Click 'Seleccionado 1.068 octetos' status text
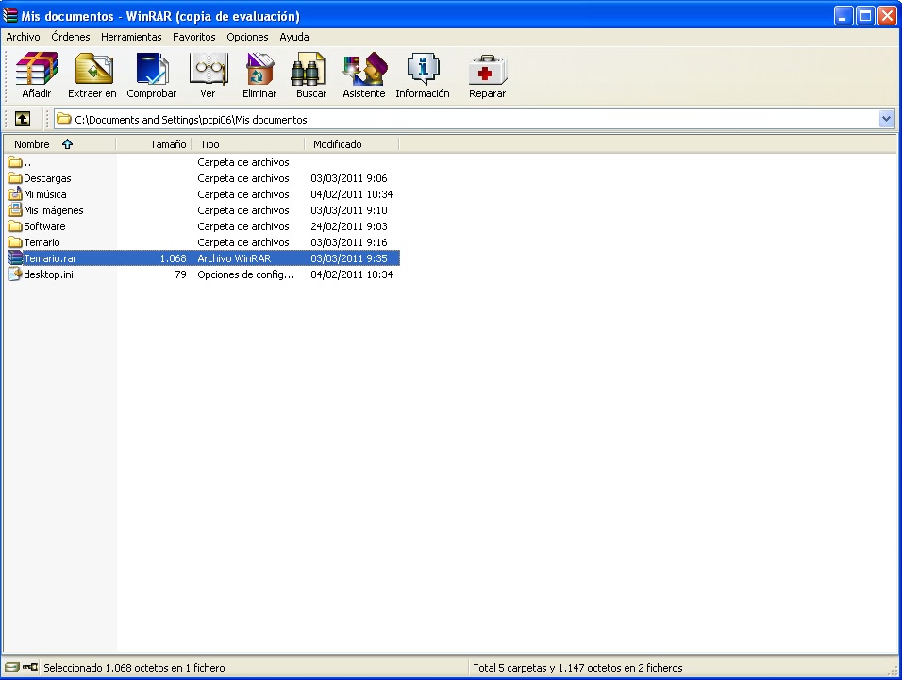902x680 pixels. click(134, 668)
